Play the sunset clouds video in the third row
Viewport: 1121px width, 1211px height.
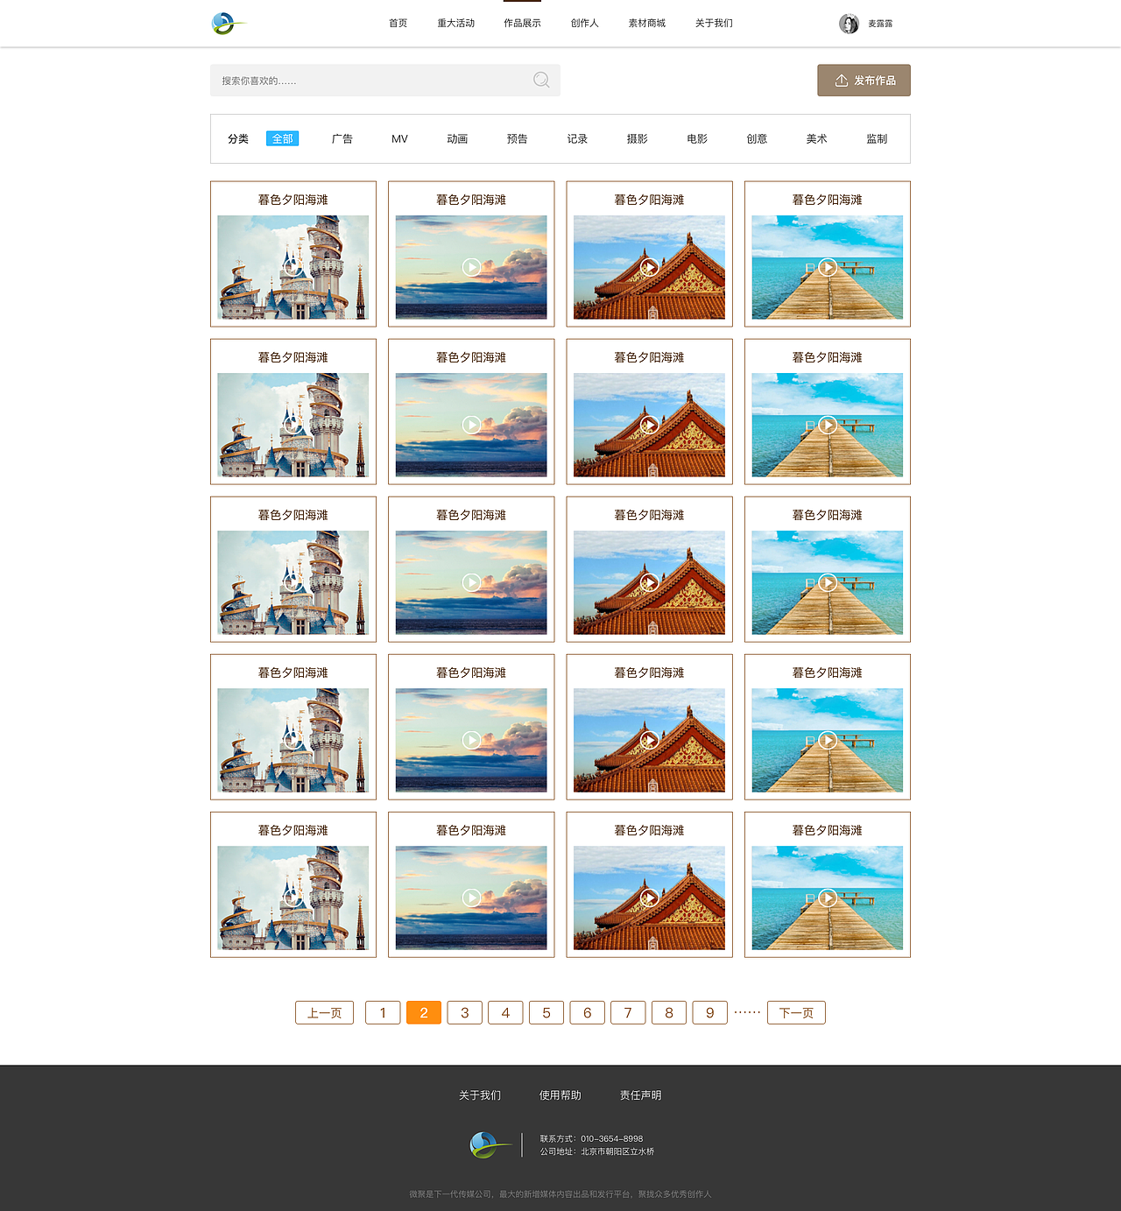pos(471,582)
